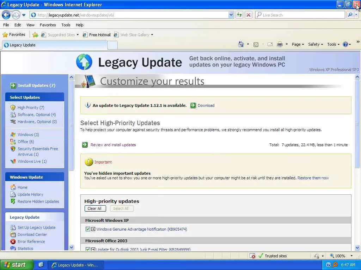Click Legacy Update taskbar button
The width and height of the screenshot is (361, 270).
click(75, 265)
